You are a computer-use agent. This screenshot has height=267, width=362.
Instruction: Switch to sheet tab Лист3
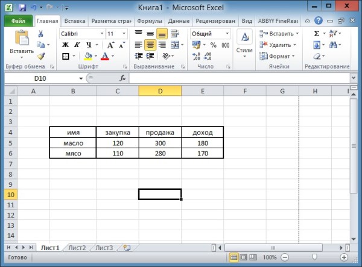[x=104, y=248]
